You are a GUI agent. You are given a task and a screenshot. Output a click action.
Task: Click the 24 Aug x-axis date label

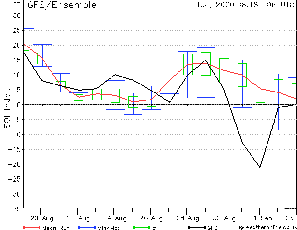[x=115, y=218]
